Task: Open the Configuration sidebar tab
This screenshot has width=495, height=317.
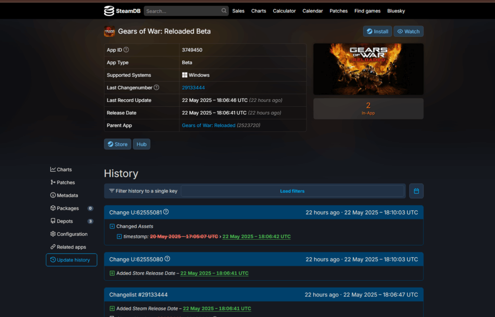Action: pos(72,234)
